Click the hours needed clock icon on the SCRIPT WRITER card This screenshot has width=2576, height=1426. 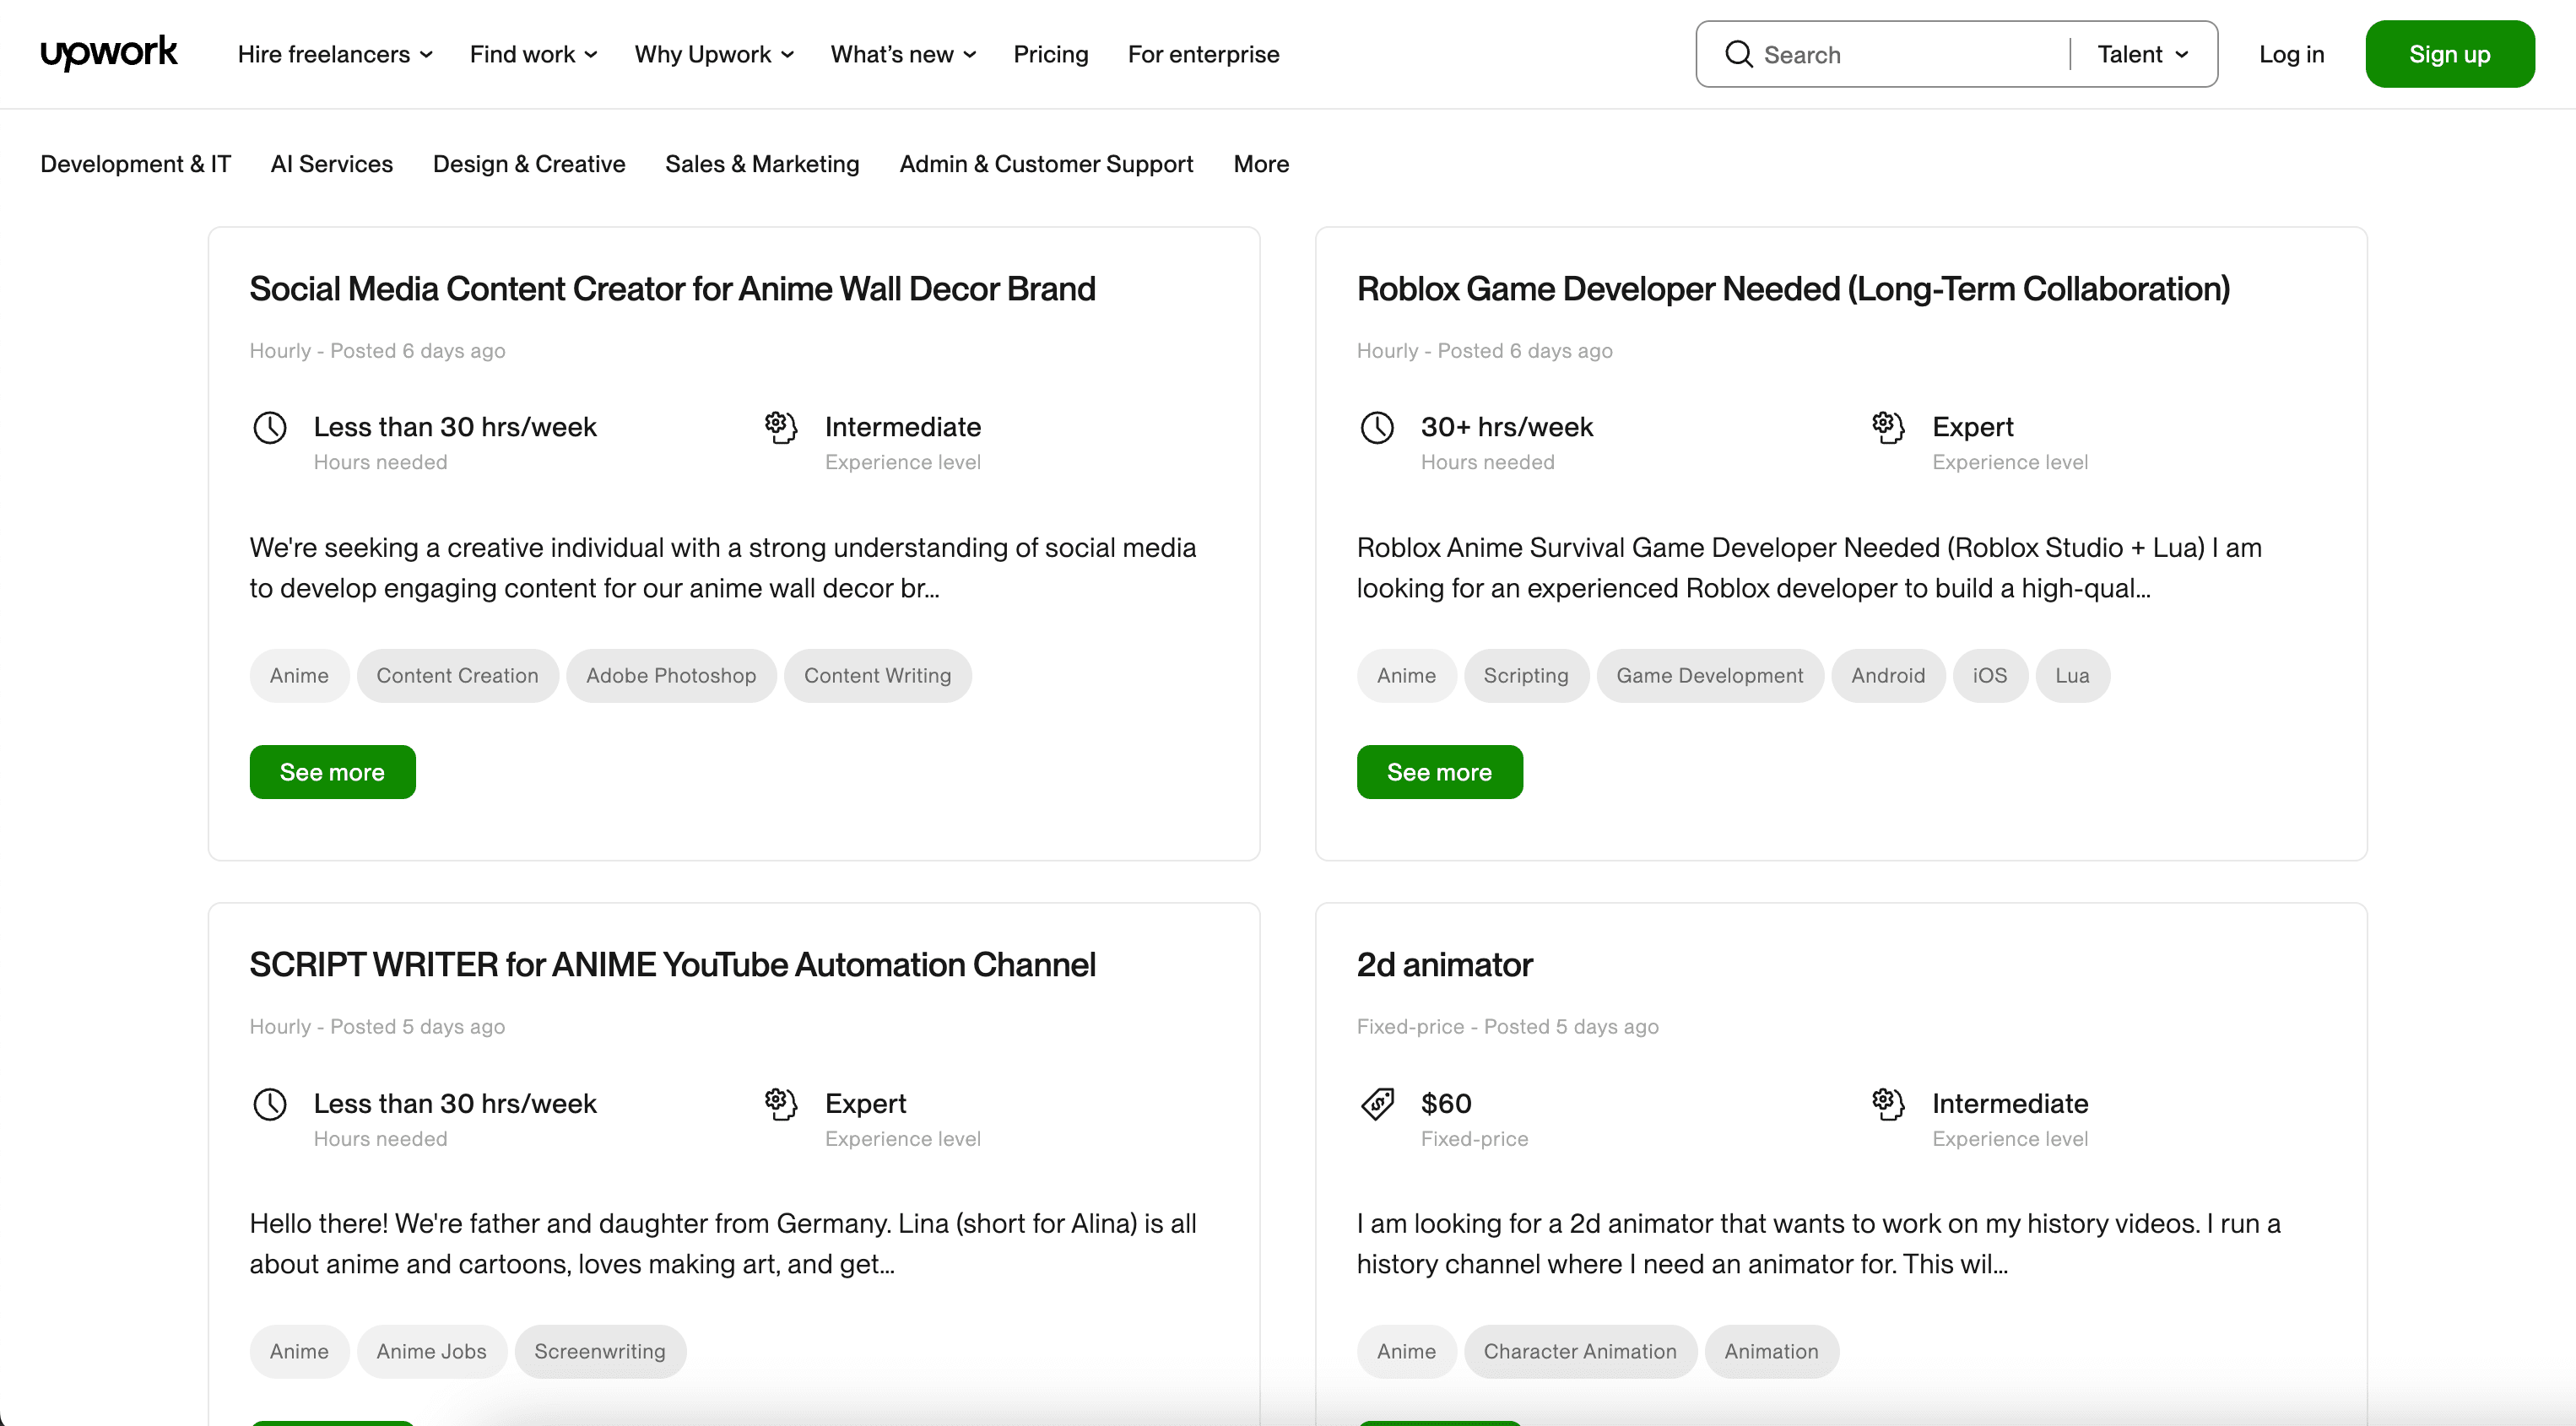click(x=270, y=1104)
